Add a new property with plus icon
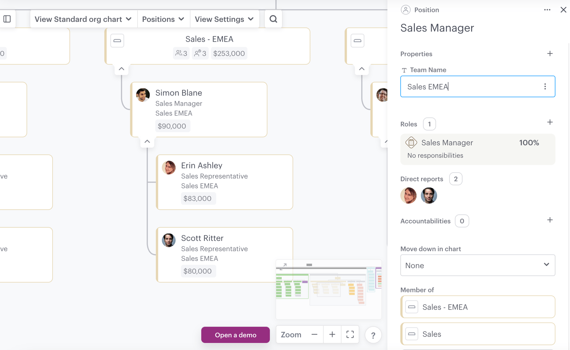The image size is (570, 350). point(550,54)
